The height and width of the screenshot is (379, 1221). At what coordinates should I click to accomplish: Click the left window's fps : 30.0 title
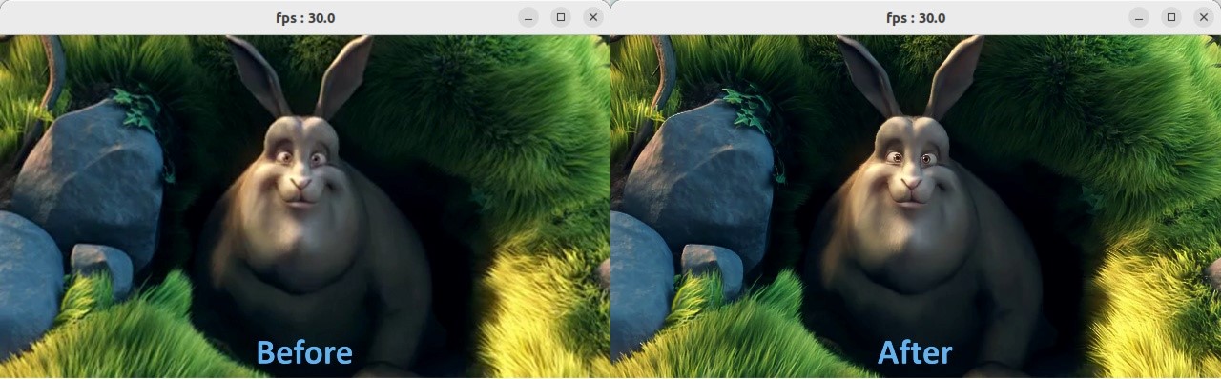(305, 17)
